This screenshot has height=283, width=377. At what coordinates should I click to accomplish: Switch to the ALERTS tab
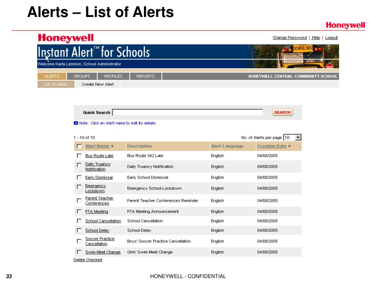52,76
